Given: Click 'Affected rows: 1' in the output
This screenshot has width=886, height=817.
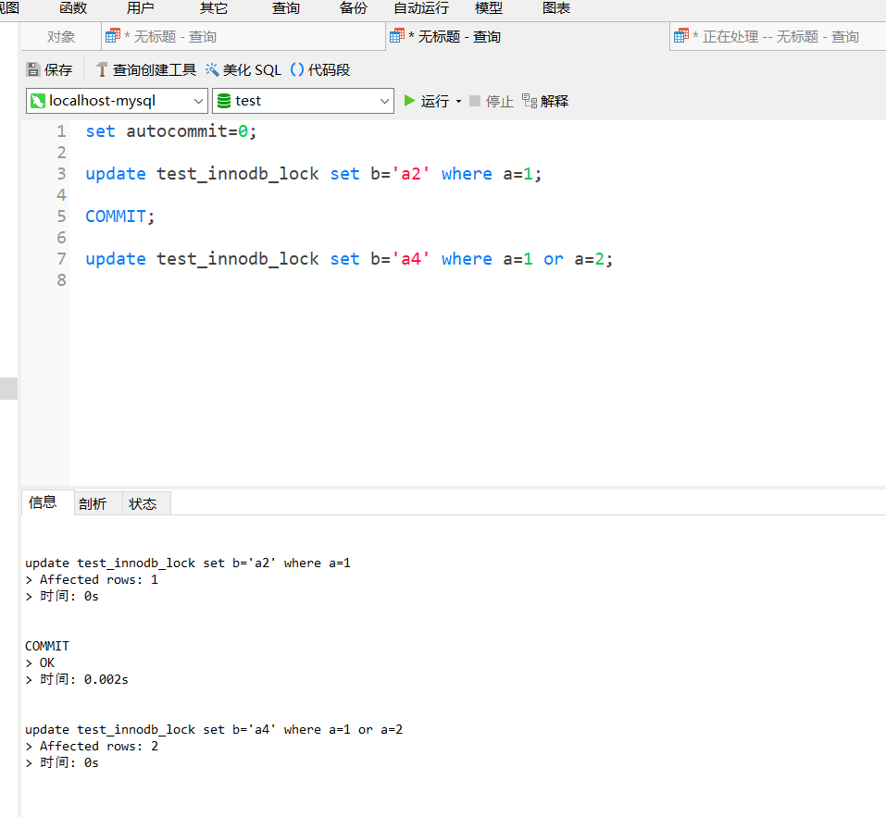Looking at the screenshot, I should [99, 579].
